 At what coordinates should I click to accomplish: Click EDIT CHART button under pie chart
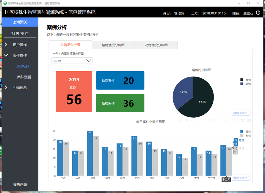click(241, 113)
